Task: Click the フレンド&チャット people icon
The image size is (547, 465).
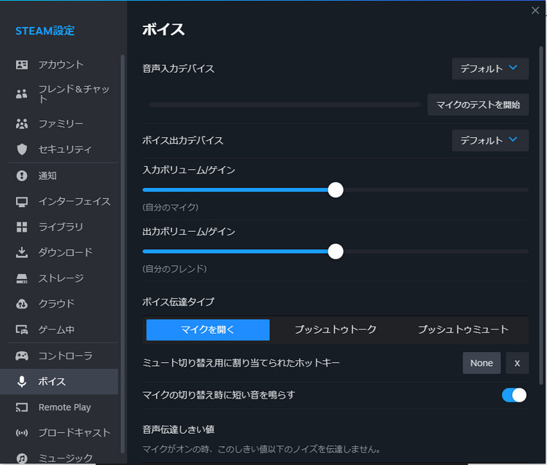Action: pos(22,94)
